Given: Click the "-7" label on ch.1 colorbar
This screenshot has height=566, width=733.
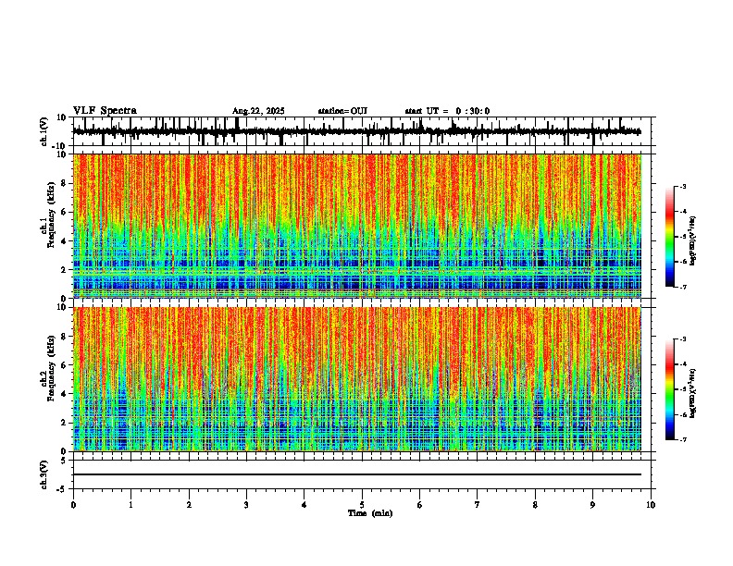Looking at the screenshot, I should [x=682, y=287].
